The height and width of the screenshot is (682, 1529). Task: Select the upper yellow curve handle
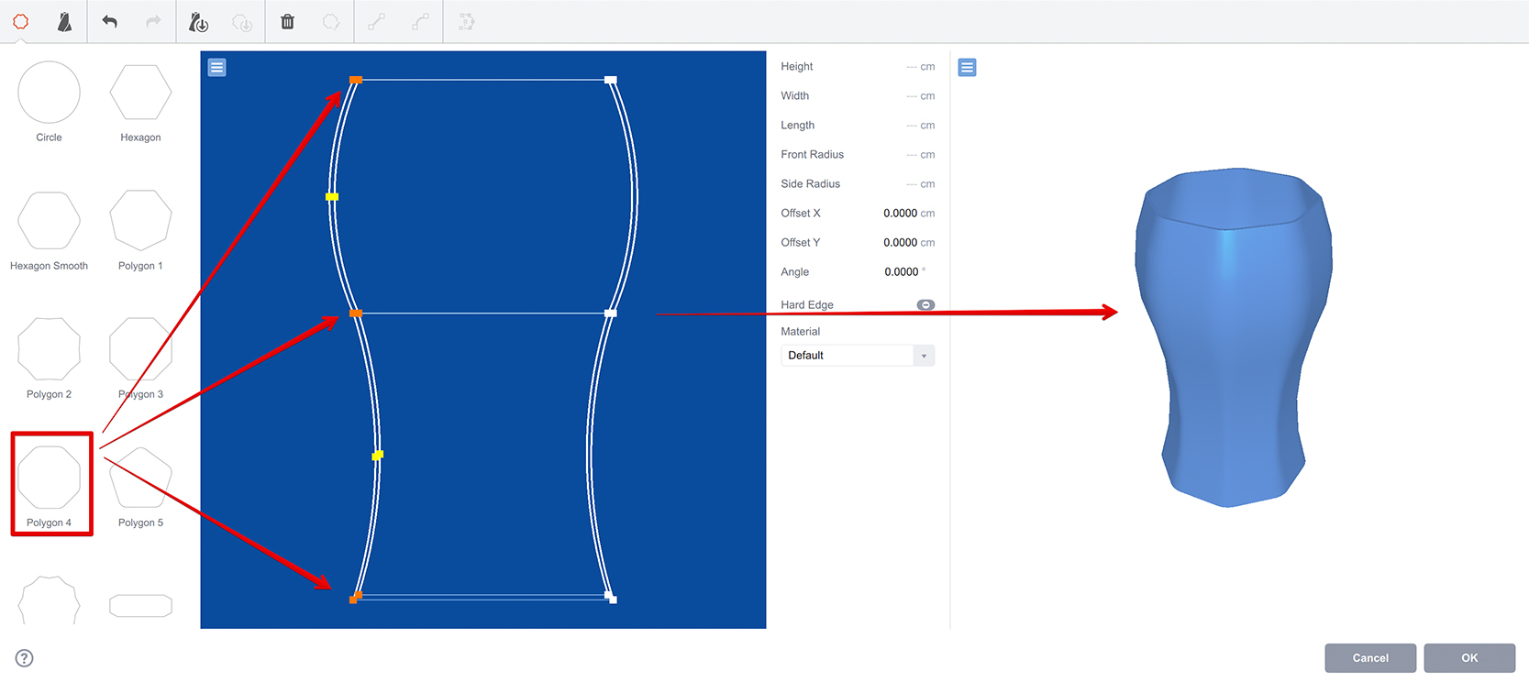coord(332,197)
